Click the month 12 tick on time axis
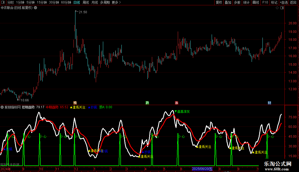This screenshot has height=172, width=299. coord(76,169)
